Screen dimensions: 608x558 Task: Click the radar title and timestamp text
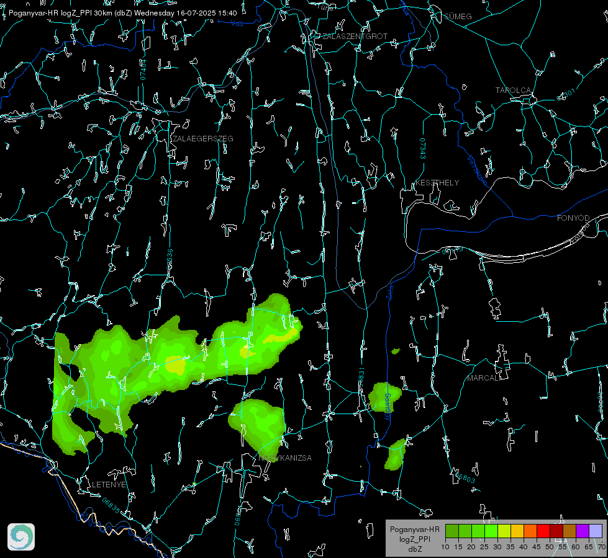pyautogui.click(x=122, y=13)
